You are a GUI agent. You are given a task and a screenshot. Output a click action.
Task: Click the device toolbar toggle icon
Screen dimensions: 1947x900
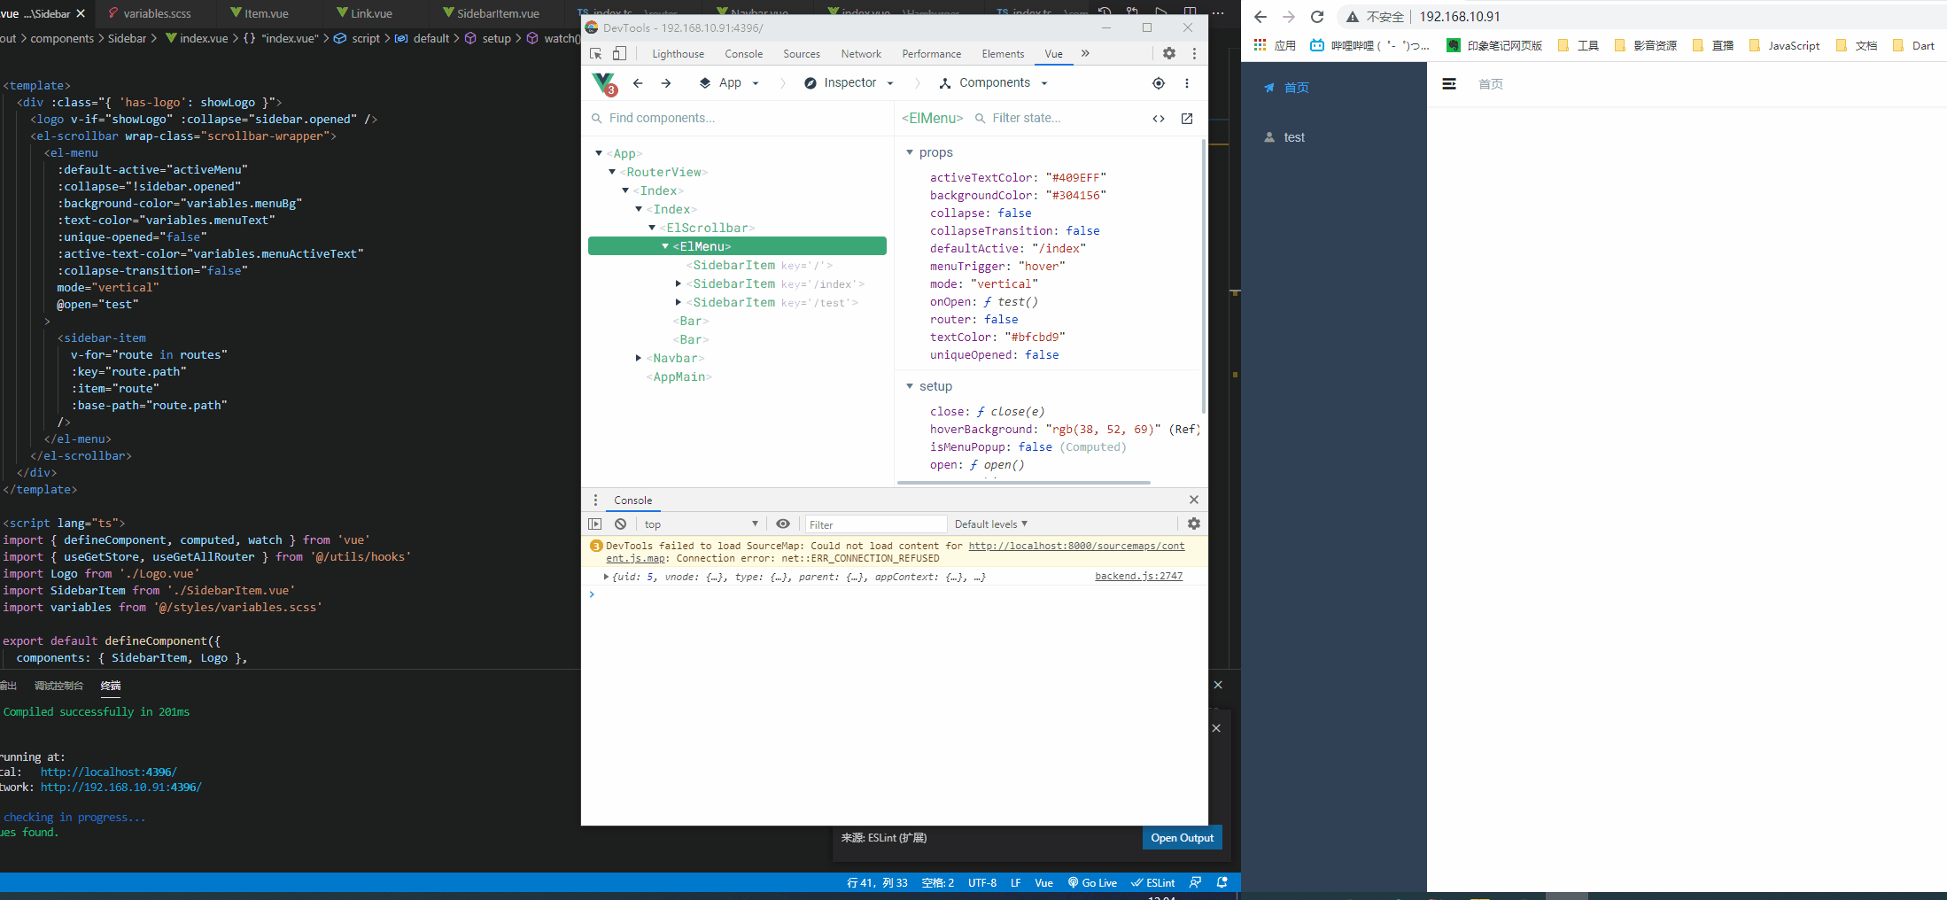tap(618, 53)
